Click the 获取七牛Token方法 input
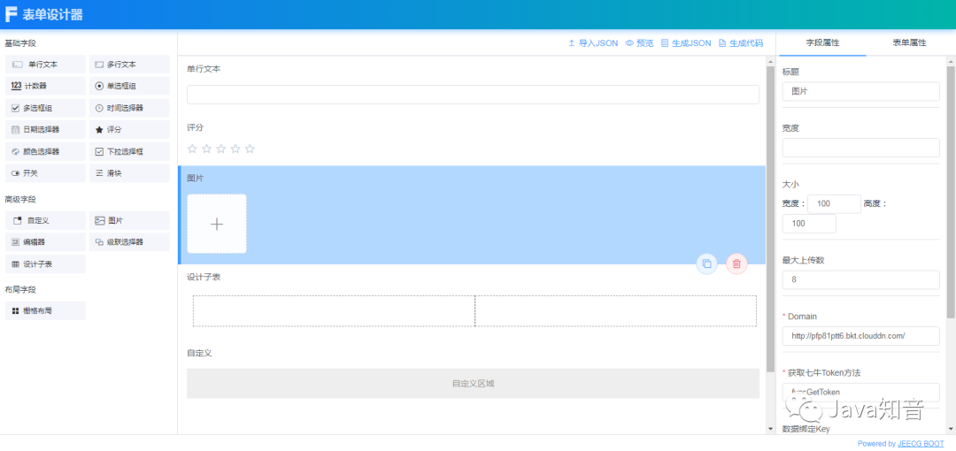 [x=861, y=392]
